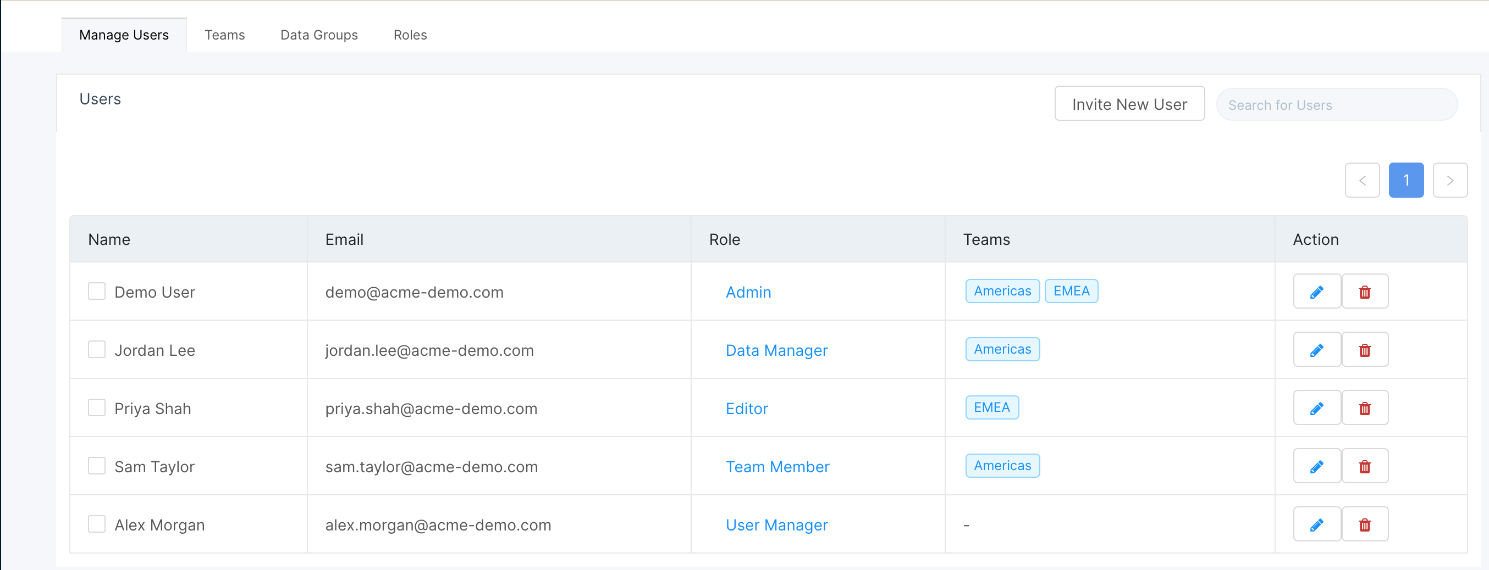Delete Sam Taylor with the trash icon
The image size is (1489, 570).
(x=1365, y=466)
